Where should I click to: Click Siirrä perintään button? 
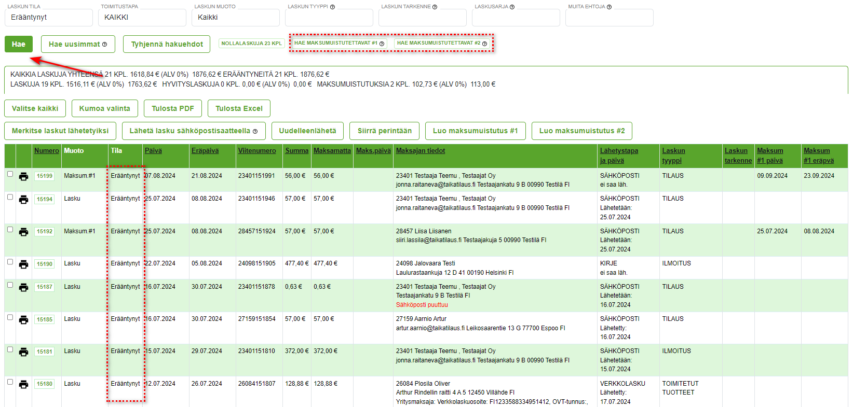(385, 131)
